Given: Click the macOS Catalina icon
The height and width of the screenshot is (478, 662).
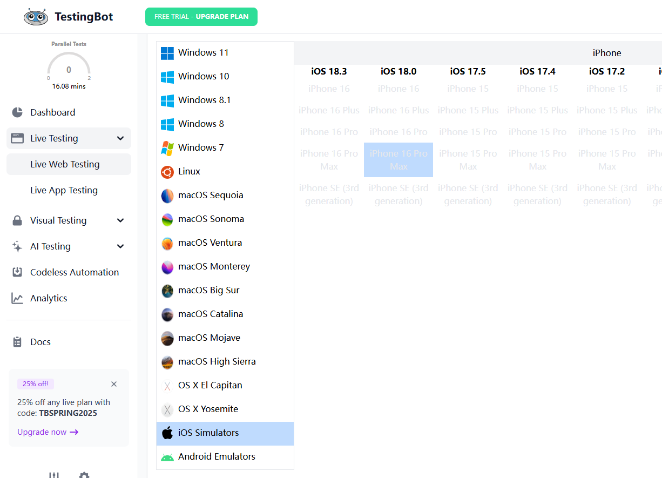Looking at the screenshot, I should (x=167, y=314).
